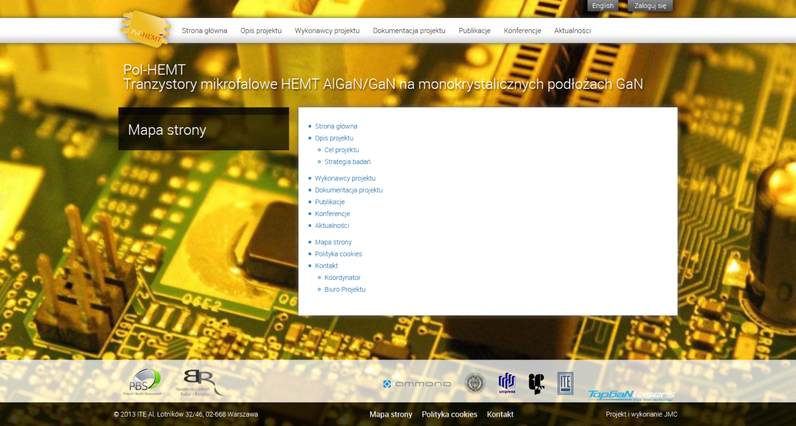Open Cel projektu link in sitemap
The width and height of the screenshot is (796, 426).
pyautogui.click(x=341, y=150)
